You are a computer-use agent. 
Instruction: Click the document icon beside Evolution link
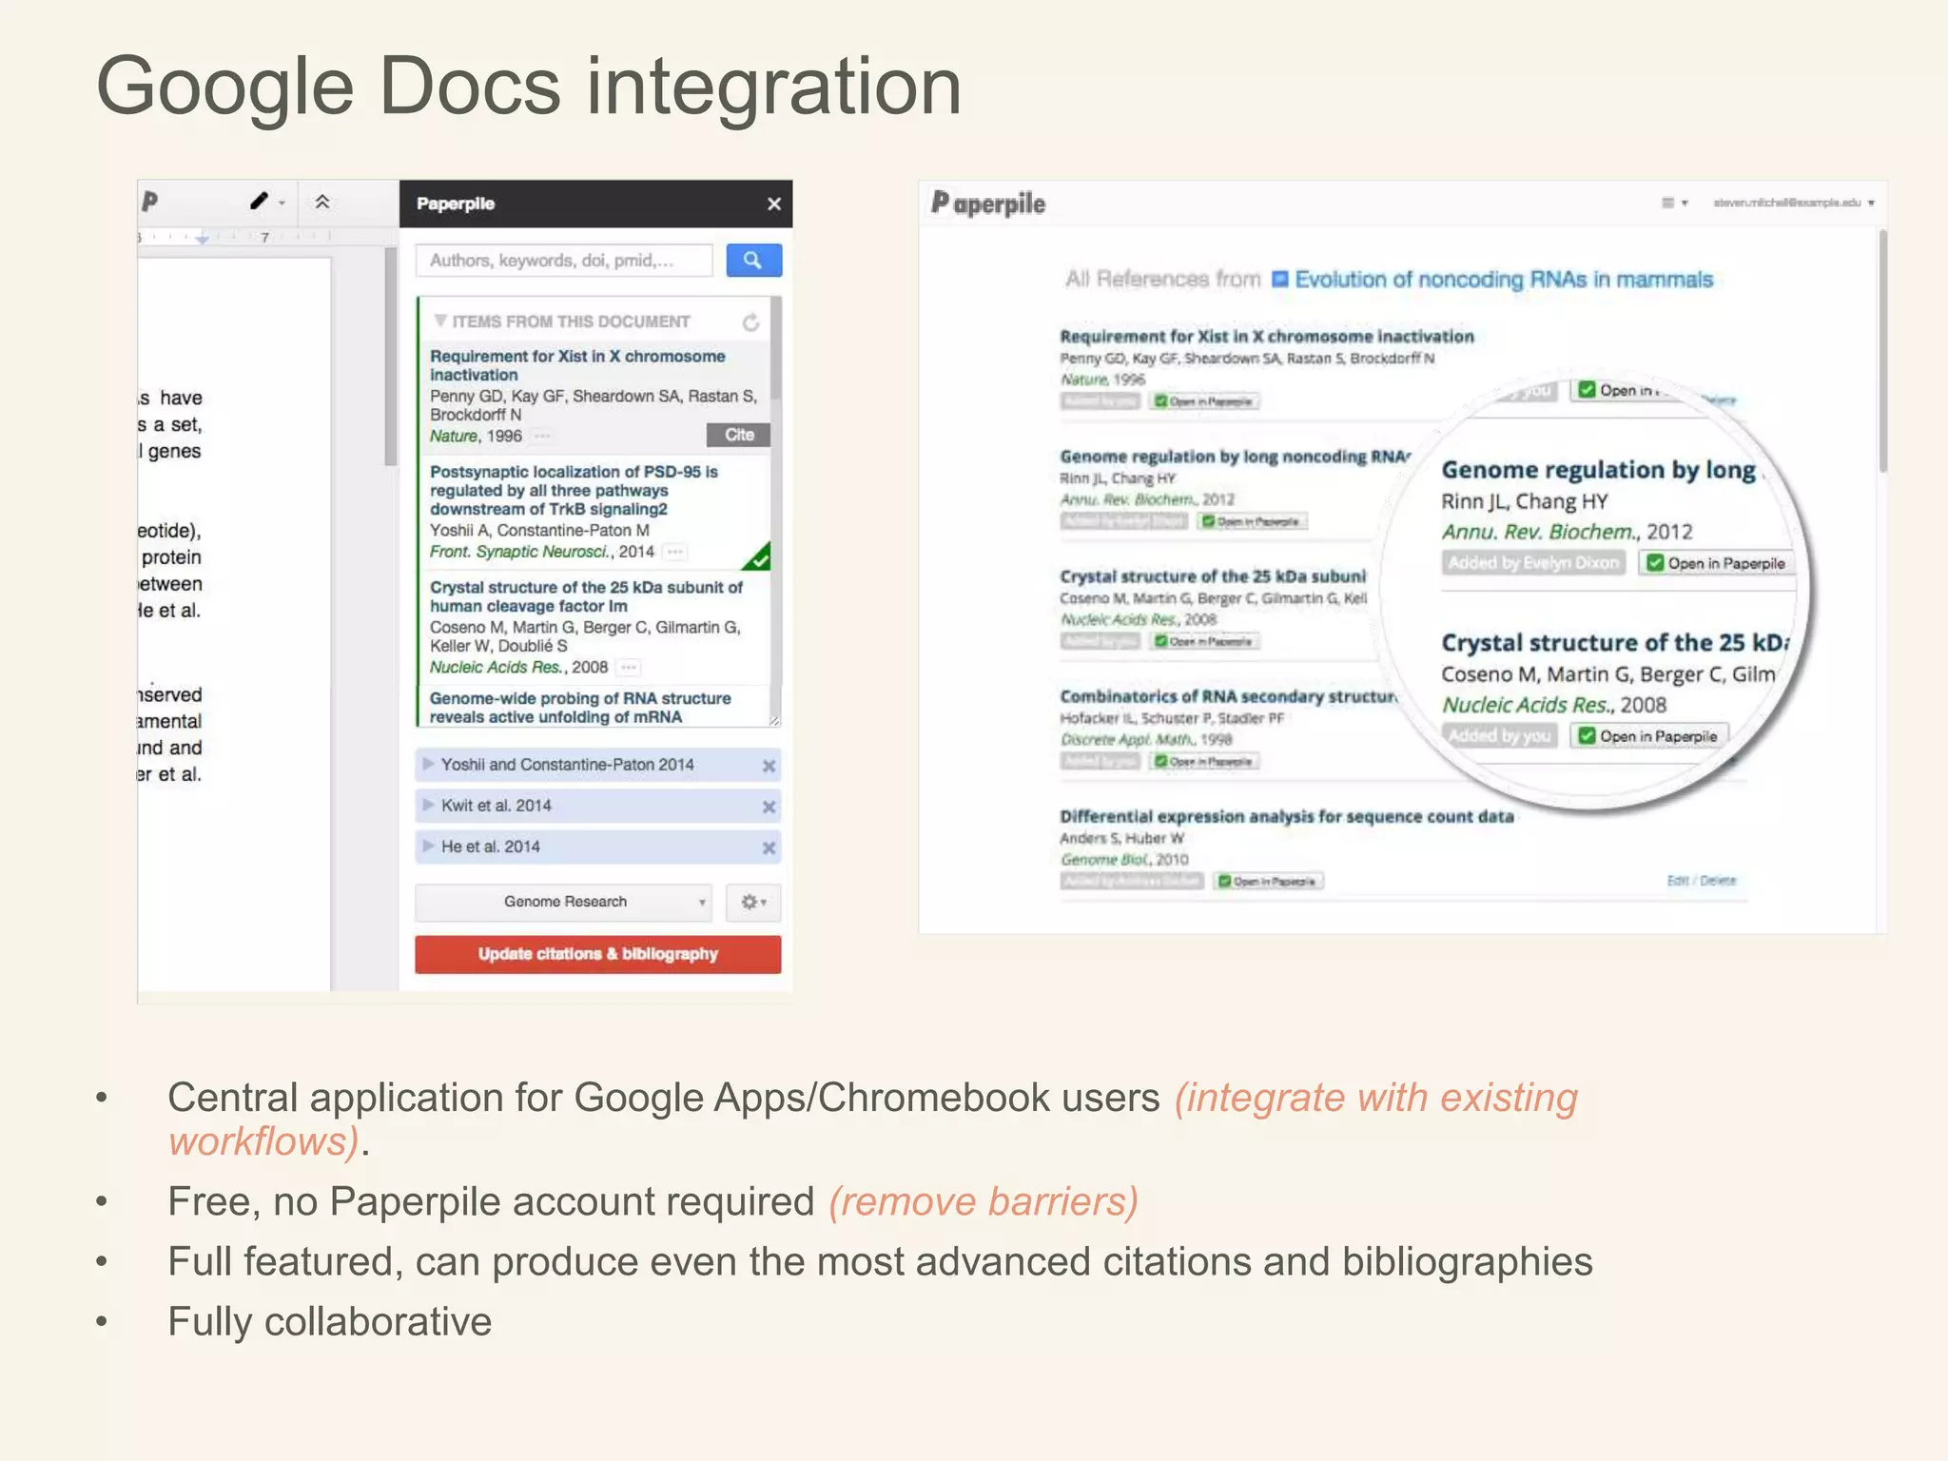[x=1280, y=279]
